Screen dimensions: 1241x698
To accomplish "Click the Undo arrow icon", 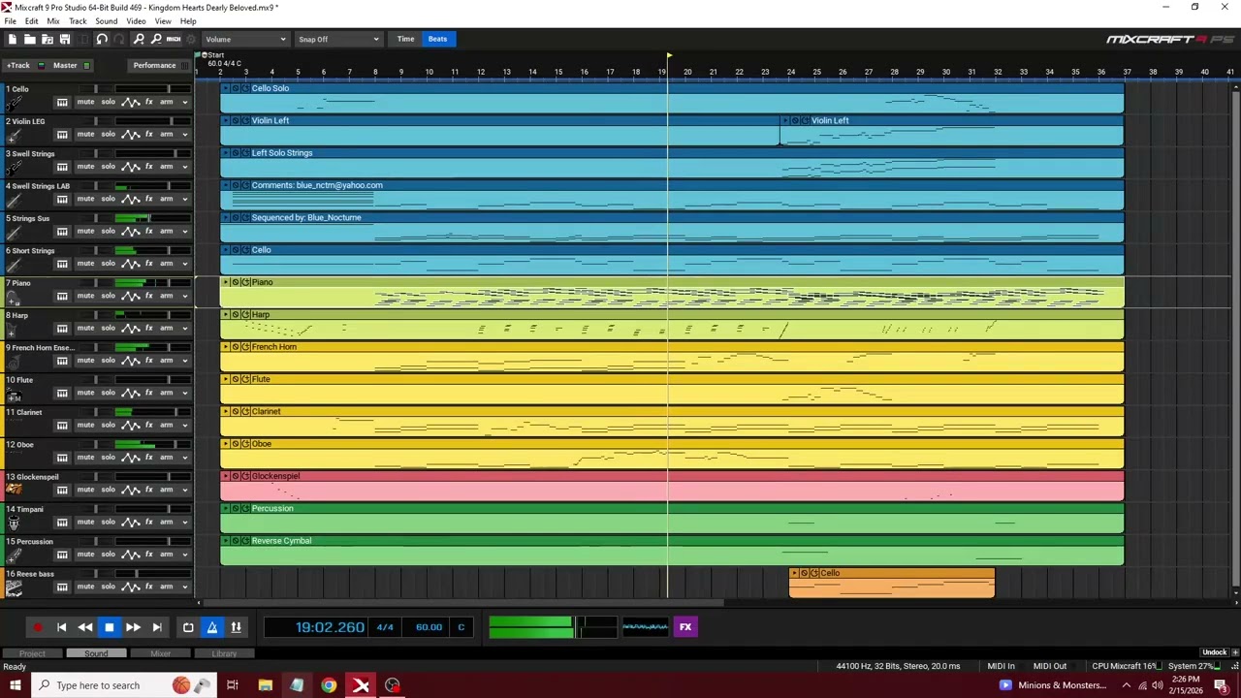I will tap(101, 39).
